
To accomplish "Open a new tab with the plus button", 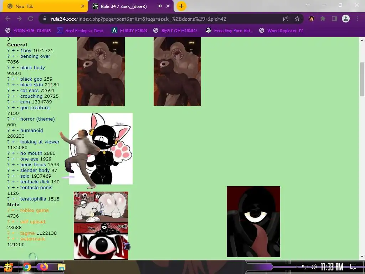I will (181, 6).
